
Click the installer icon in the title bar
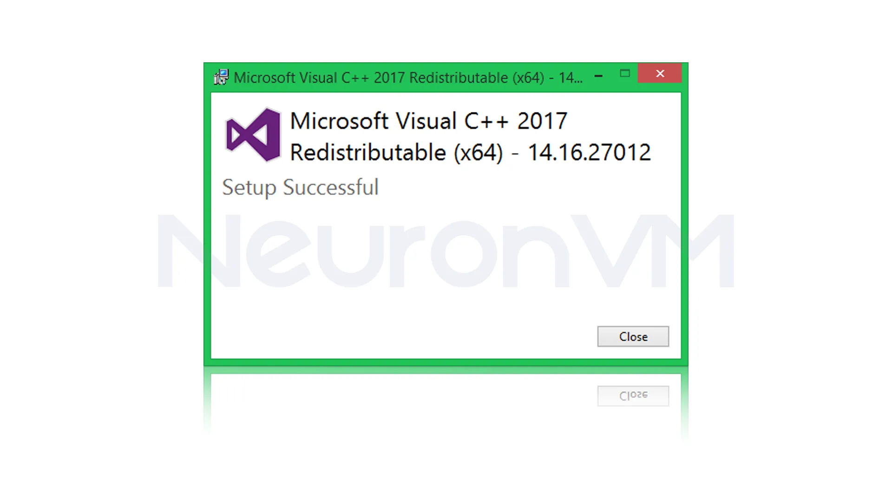pos(221,77)
